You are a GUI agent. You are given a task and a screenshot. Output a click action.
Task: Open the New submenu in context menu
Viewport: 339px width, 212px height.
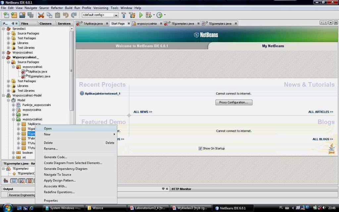point(76,134)
